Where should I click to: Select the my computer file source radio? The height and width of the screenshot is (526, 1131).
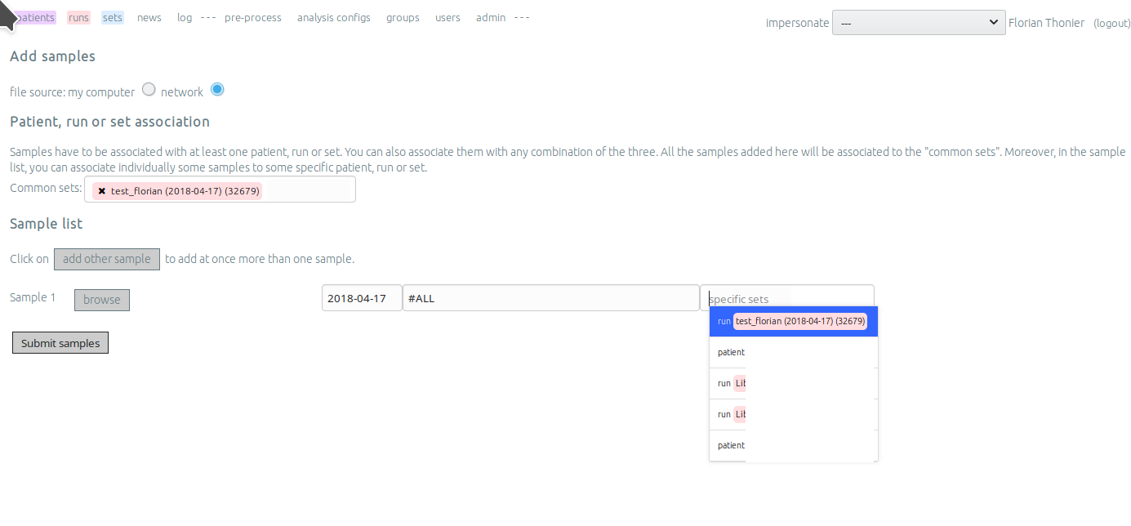[149, 90]
